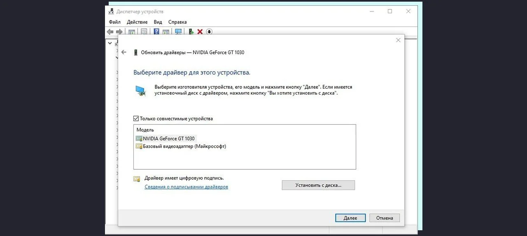Click the Back arrow in Device Manager toolbar
The height and width of the screenshot is (236, 527).
click(x=110, y=32)
